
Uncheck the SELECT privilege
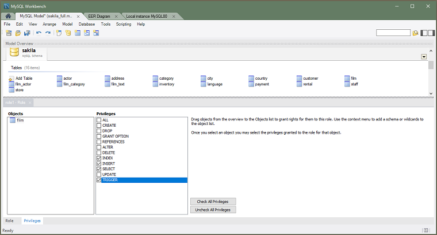(x=99, y=169)
